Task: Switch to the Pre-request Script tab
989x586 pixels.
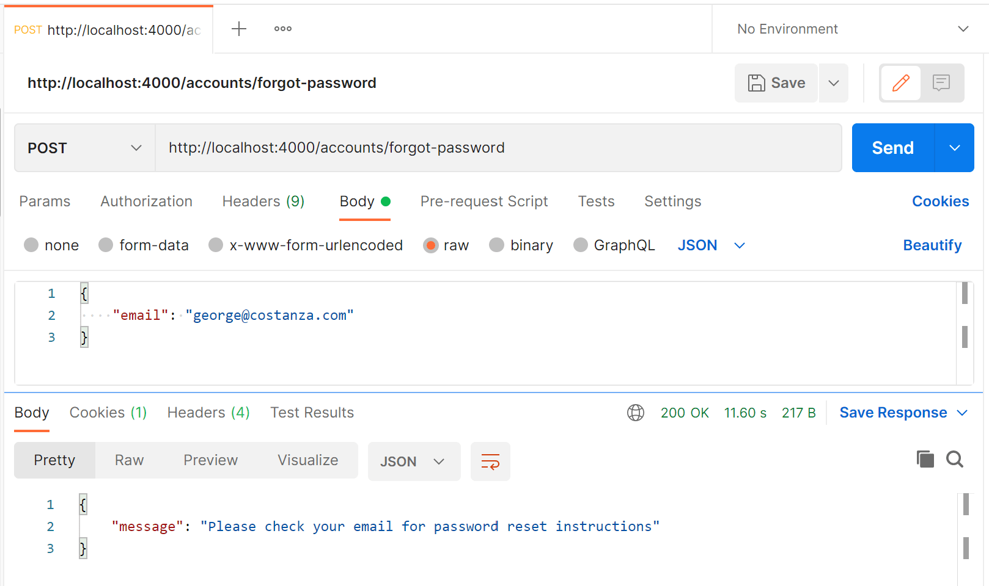Action: (x=484, y=201)
